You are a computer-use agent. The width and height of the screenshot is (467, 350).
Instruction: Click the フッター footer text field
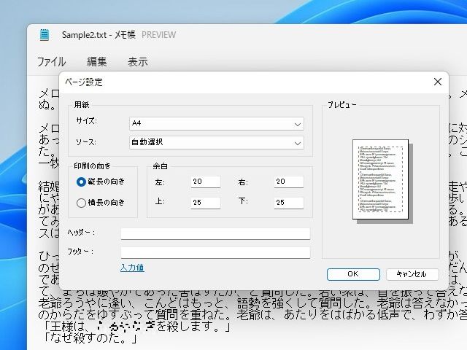click(x=215, y=252)
